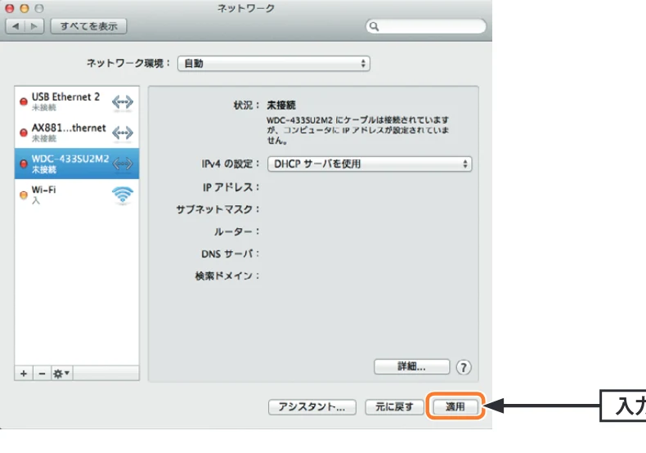Click the サブネットマスク label

coord(218,209)
